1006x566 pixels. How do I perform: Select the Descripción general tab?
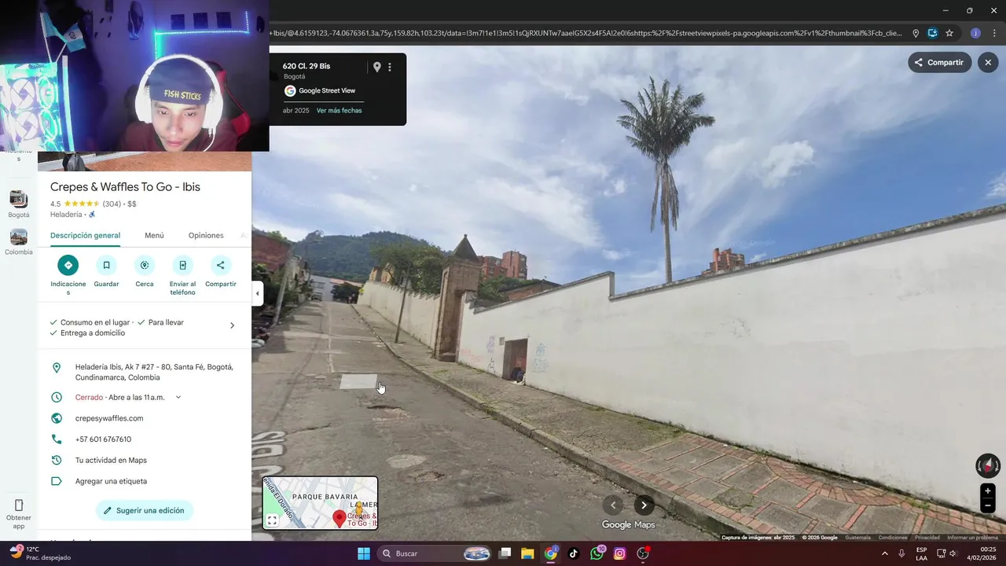pyautogui.click(x=85, y=236)
